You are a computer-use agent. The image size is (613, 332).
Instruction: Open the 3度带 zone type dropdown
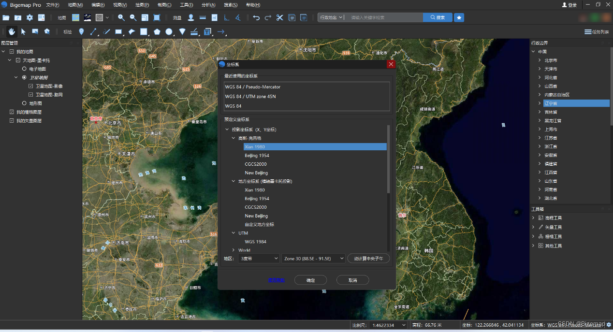(x=259, y=259)
